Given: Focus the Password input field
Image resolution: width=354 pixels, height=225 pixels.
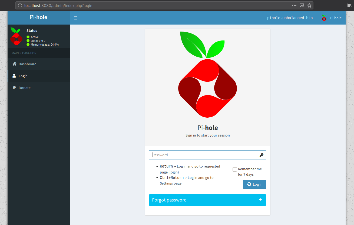Looking at the screenshot, I should coord(207,155).
